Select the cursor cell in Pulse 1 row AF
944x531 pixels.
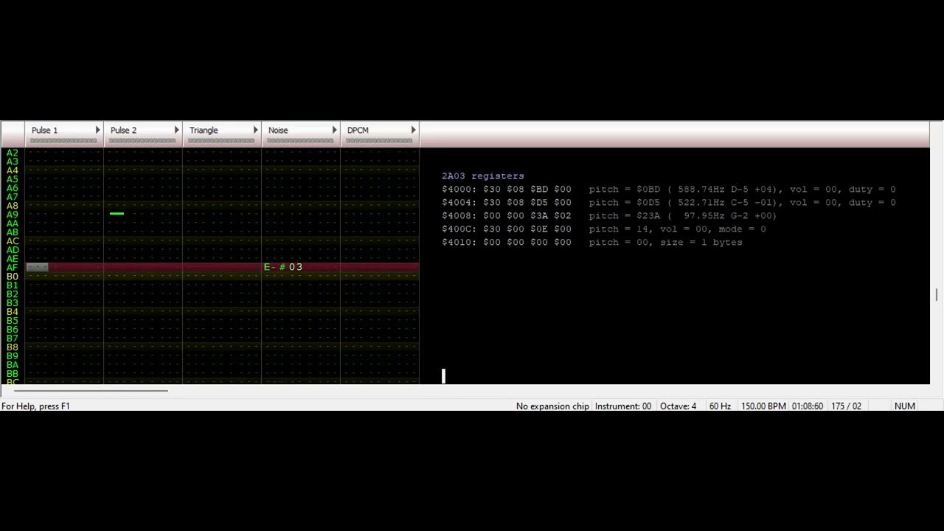[38, 267]
